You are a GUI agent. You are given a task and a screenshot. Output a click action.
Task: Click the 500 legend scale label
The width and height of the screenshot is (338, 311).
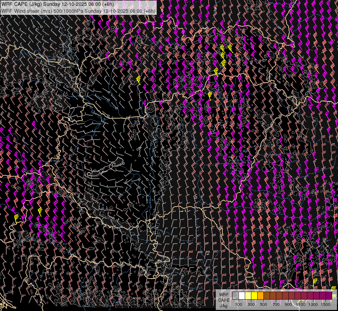[x=263, y=304]
